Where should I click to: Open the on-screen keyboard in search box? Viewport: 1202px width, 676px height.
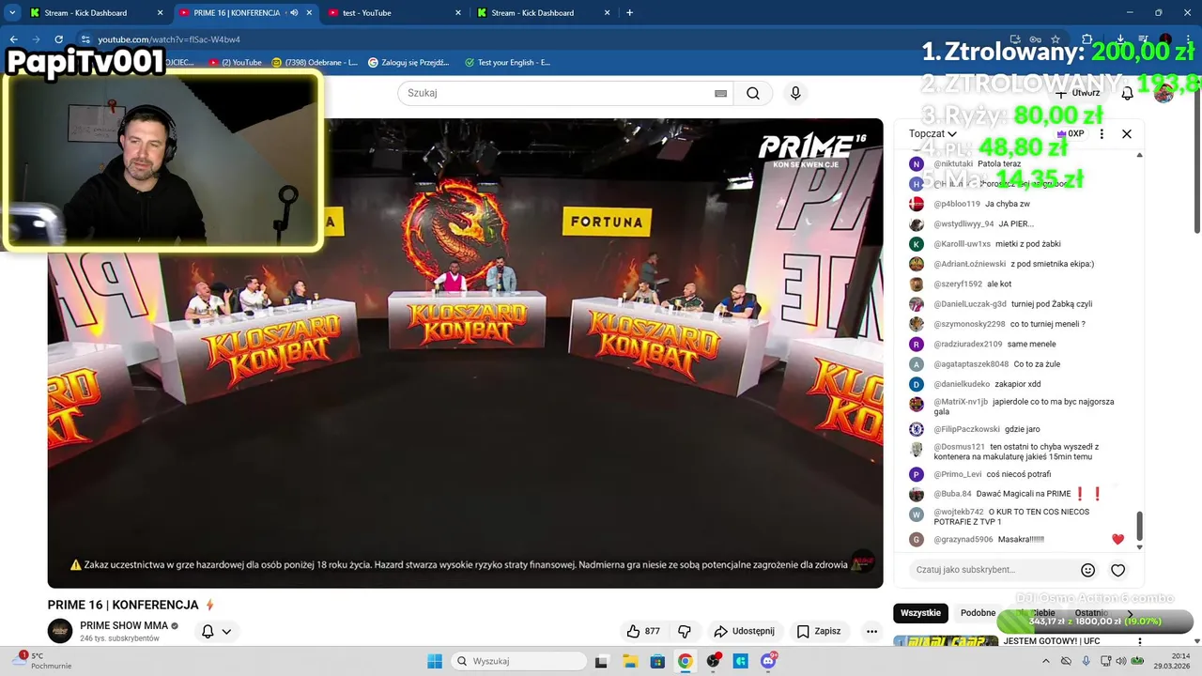pos(720,93)
